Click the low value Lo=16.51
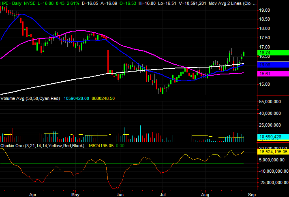This screenshot has height=197, width=289. [167, 3]
